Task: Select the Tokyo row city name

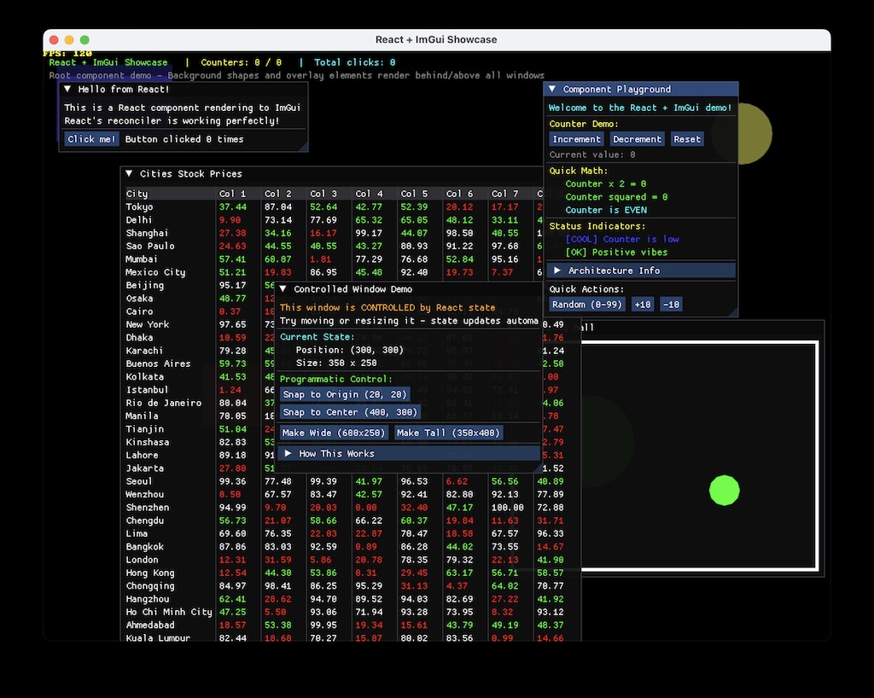Action: click(139, 207)
